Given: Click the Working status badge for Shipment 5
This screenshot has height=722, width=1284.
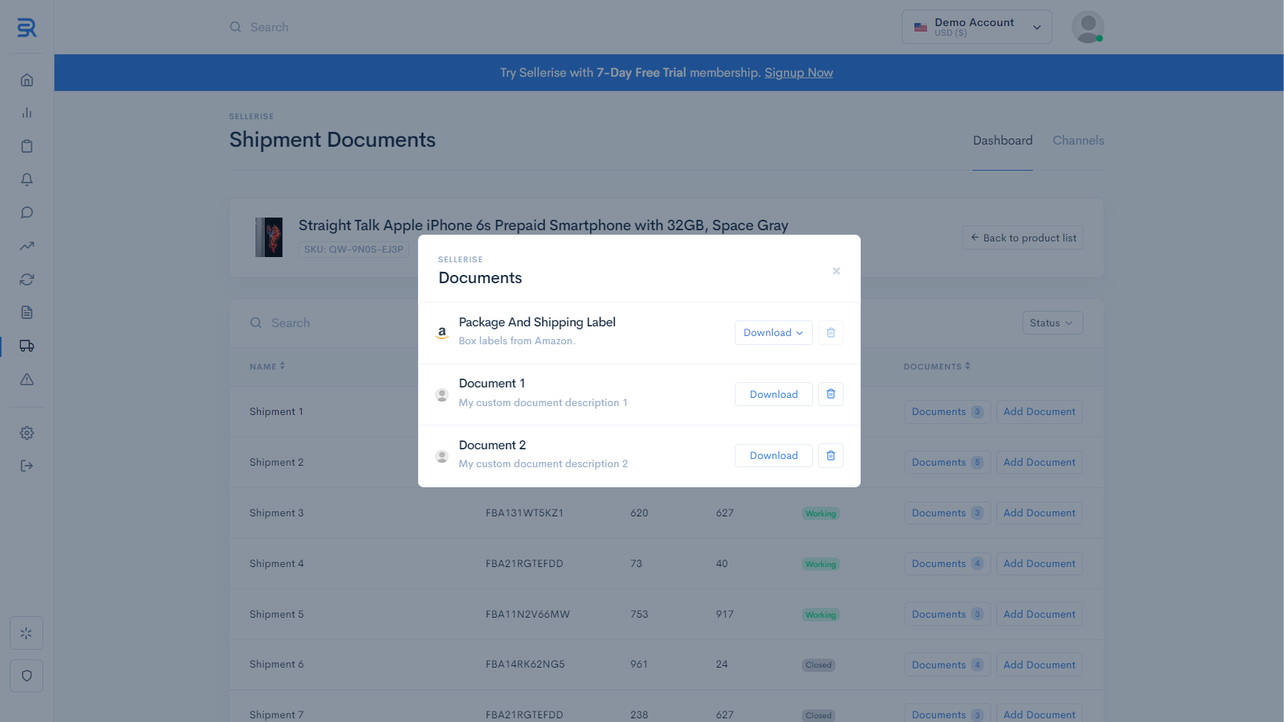Looking at the screenshot, I should [x=820, y=615].
